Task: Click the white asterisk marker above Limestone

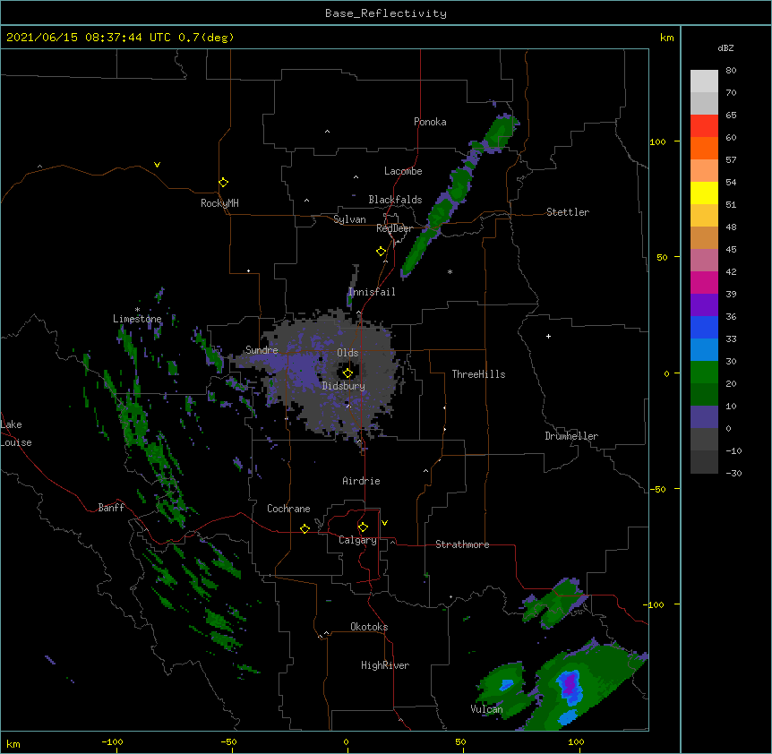Action: coord(137,310)
